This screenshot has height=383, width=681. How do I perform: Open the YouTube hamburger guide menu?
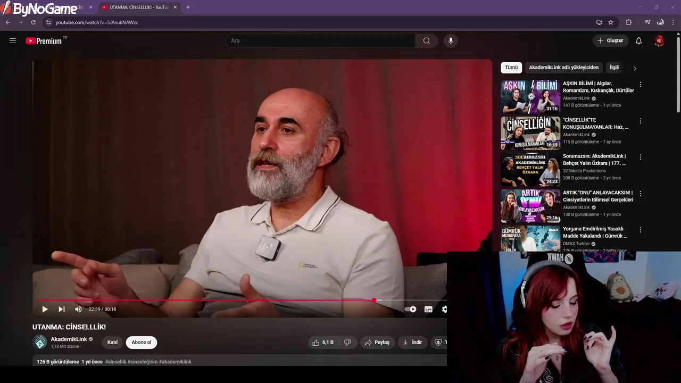pos(13,40)
